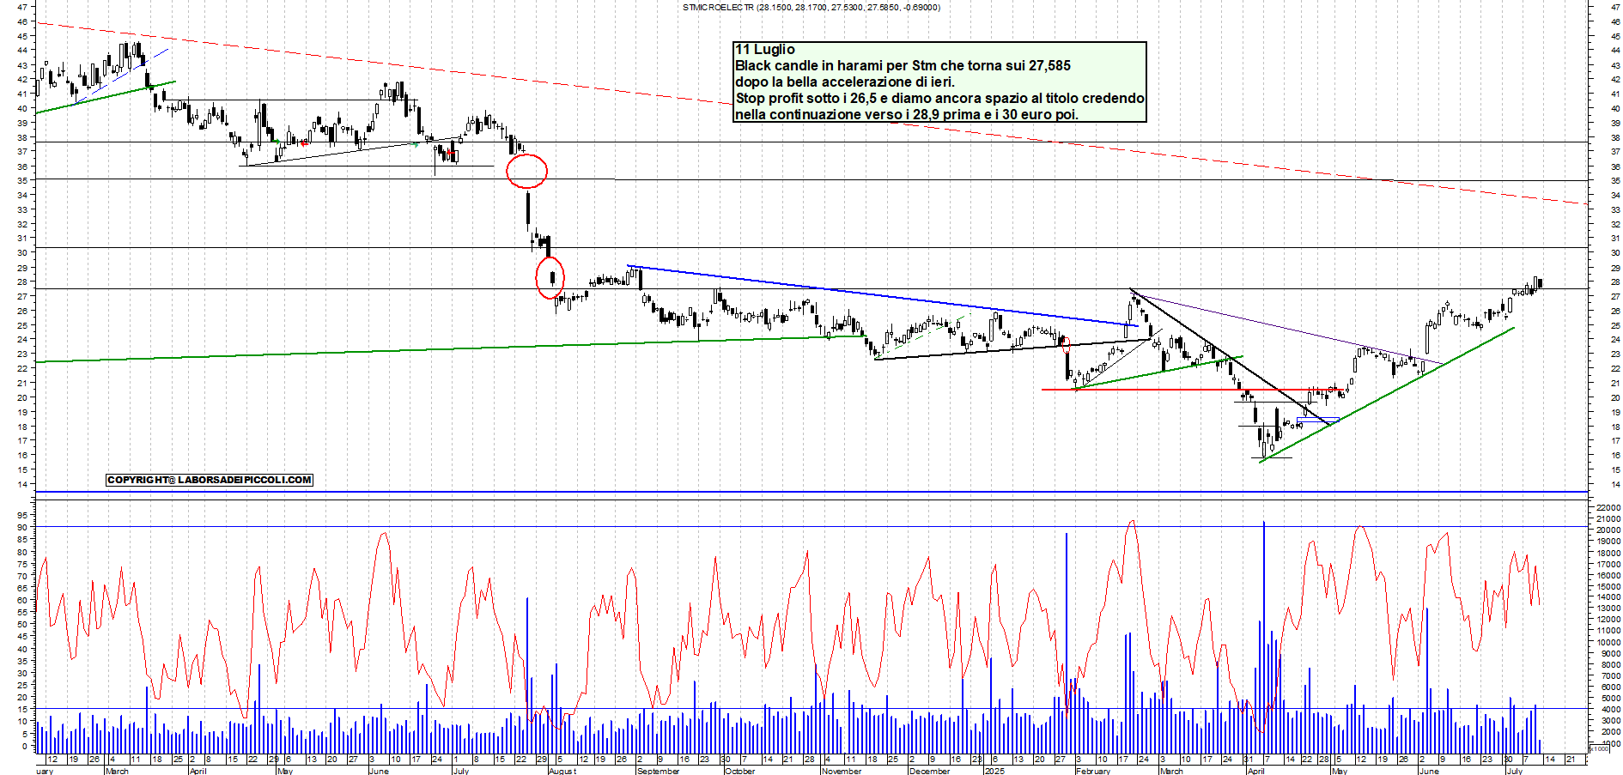
Task: Select the 'December' month label
Action: pyautogui.click(x=930, y=771)
